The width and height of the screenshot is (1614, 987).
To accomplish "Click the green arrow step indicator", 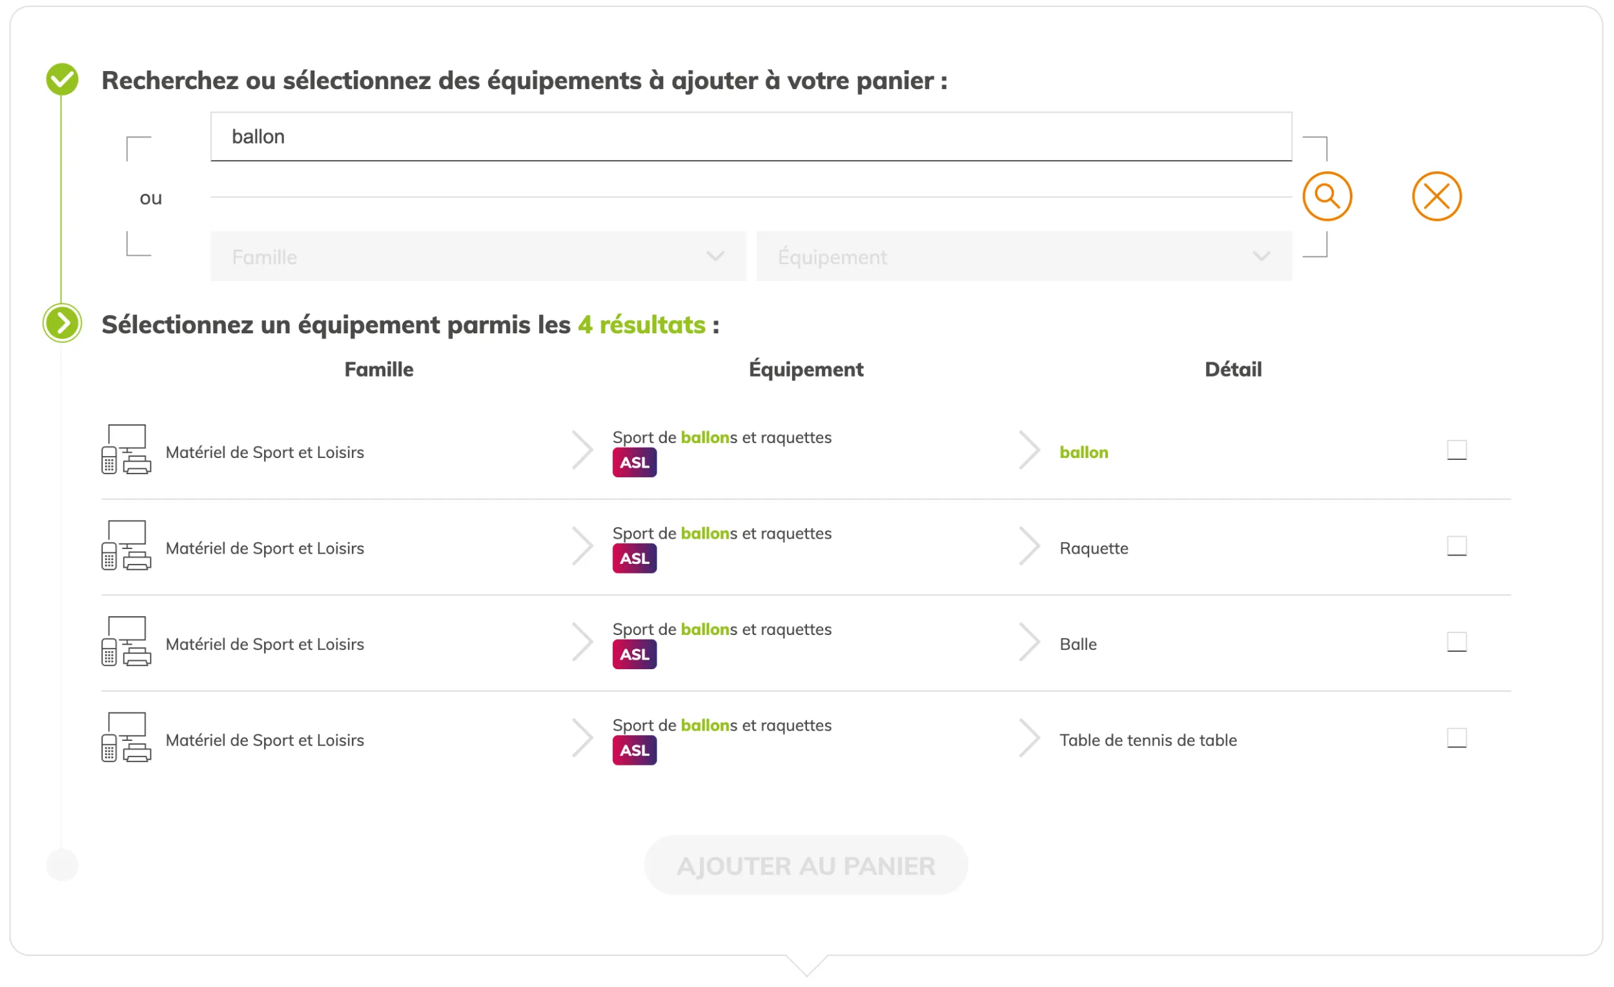I will [62, 322].
